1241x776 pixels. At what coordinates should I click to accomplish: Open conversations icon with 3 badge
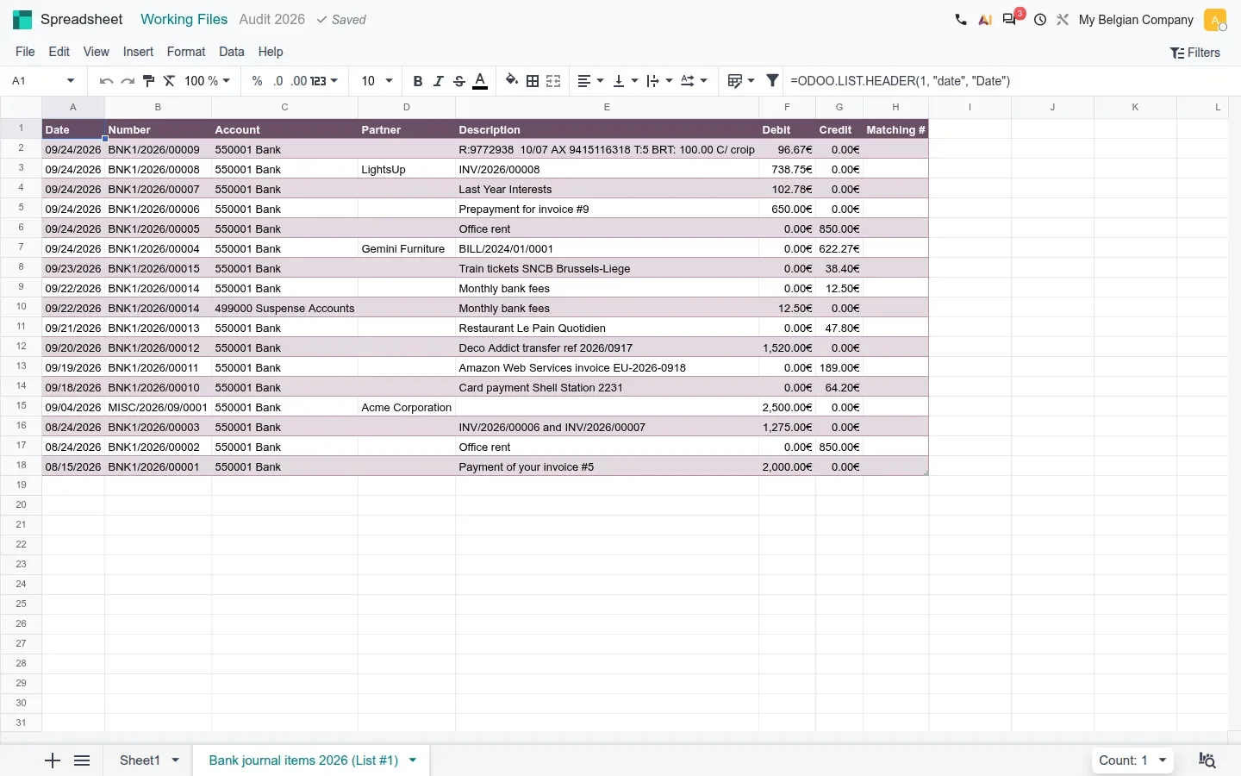click(x=1011, y=19)
